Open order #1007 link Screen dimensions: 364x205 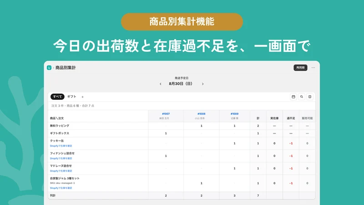pyautogui.click(x=166, y=114)
